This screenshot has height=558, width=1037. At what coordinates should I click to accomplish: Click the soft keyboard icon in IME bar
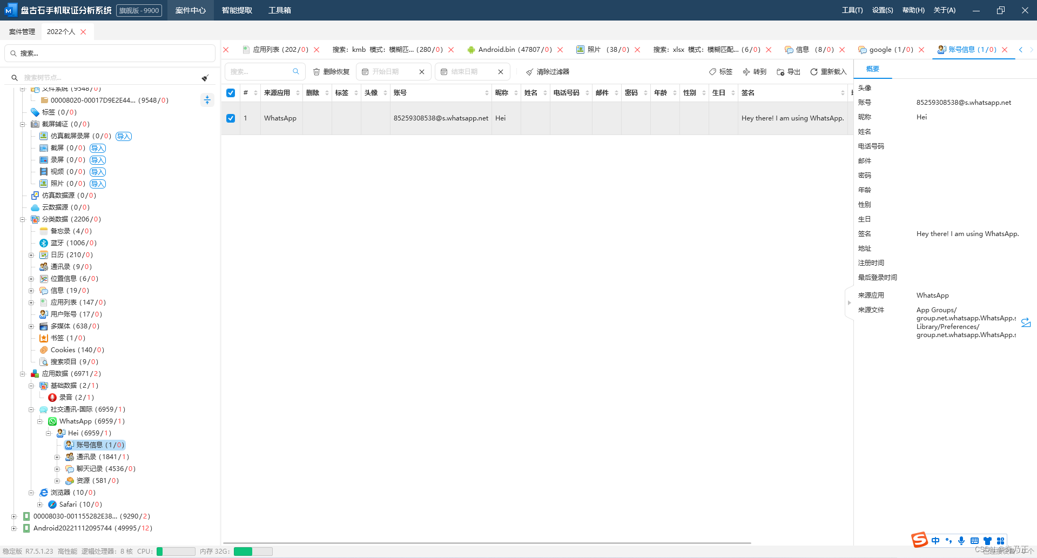point(974,541)
